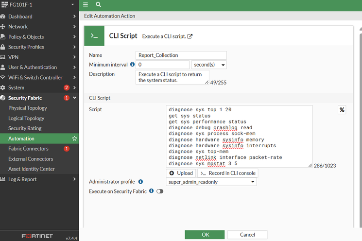This screenshot has height=241, width=362.
Task: Click the Name input field
Action: (181, 55)
